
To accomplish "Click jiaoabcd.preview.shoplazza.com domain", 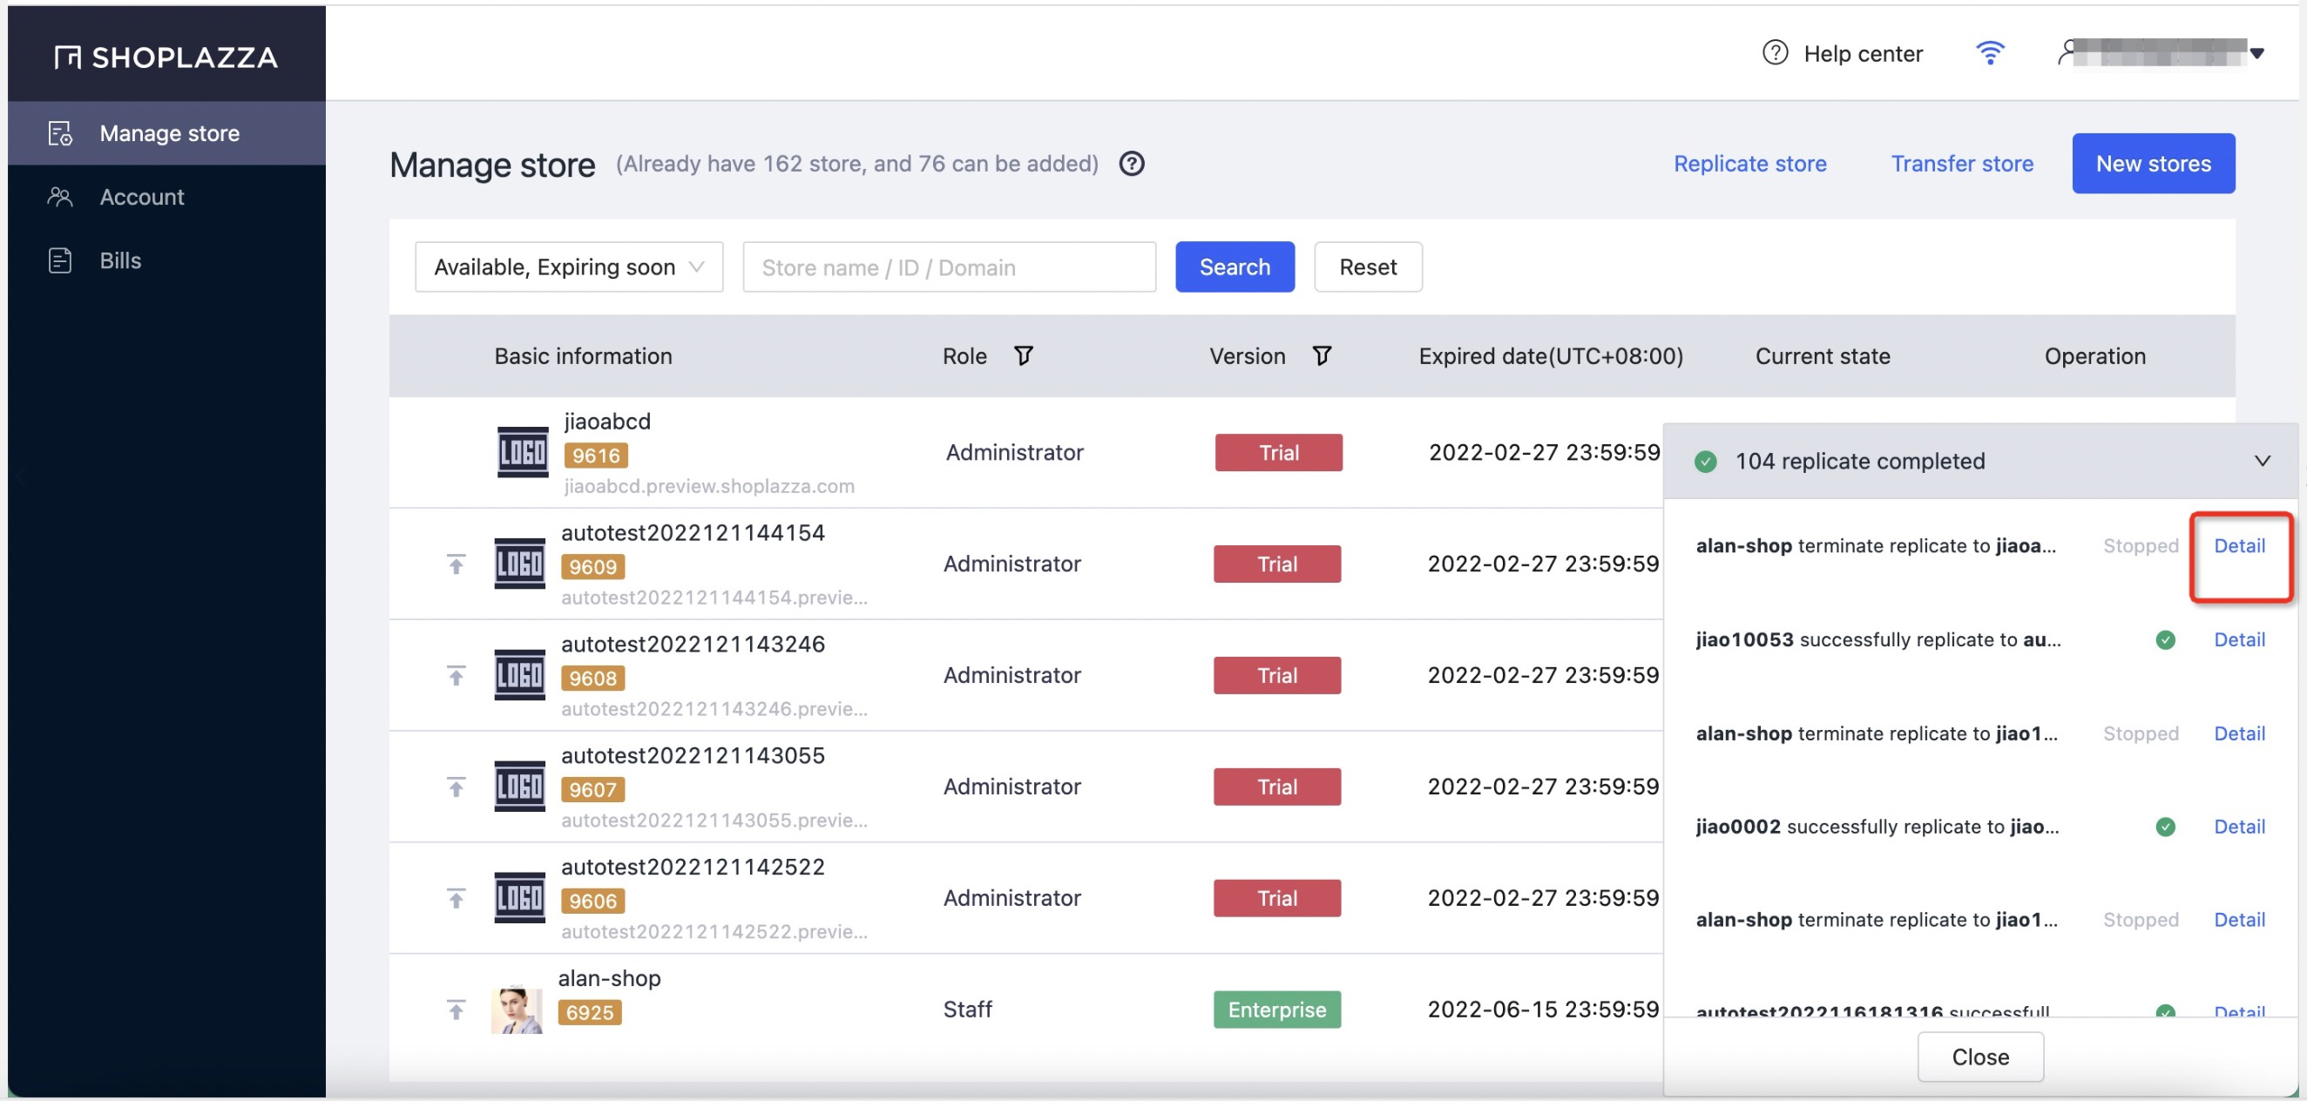I will pyautogui.click(x=708, y=486).
